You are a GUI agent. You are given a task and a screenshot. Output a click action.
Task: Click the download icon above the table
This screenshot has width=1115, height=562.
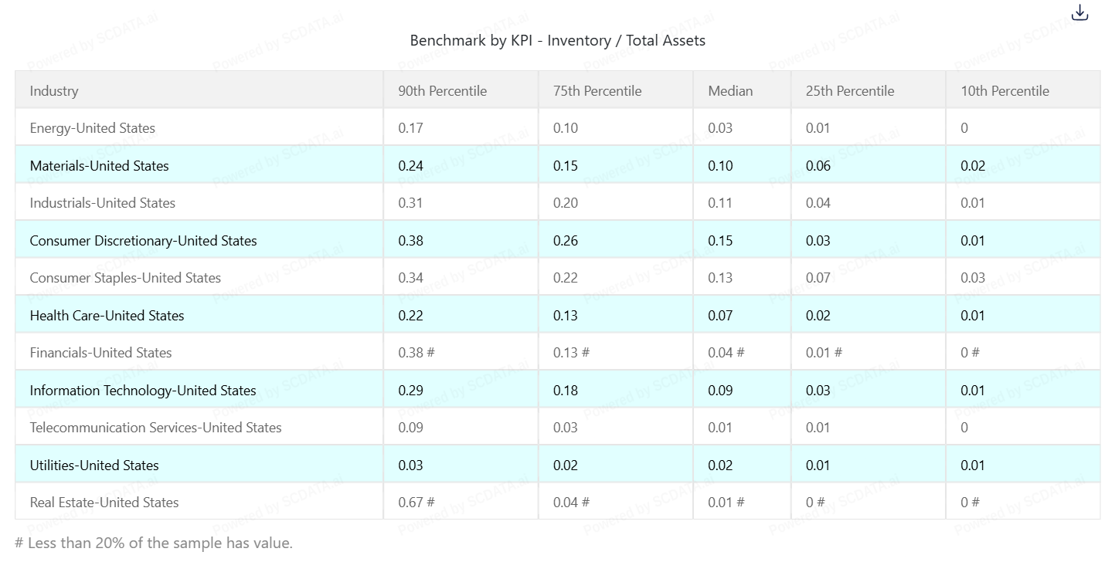point(1079,13)
